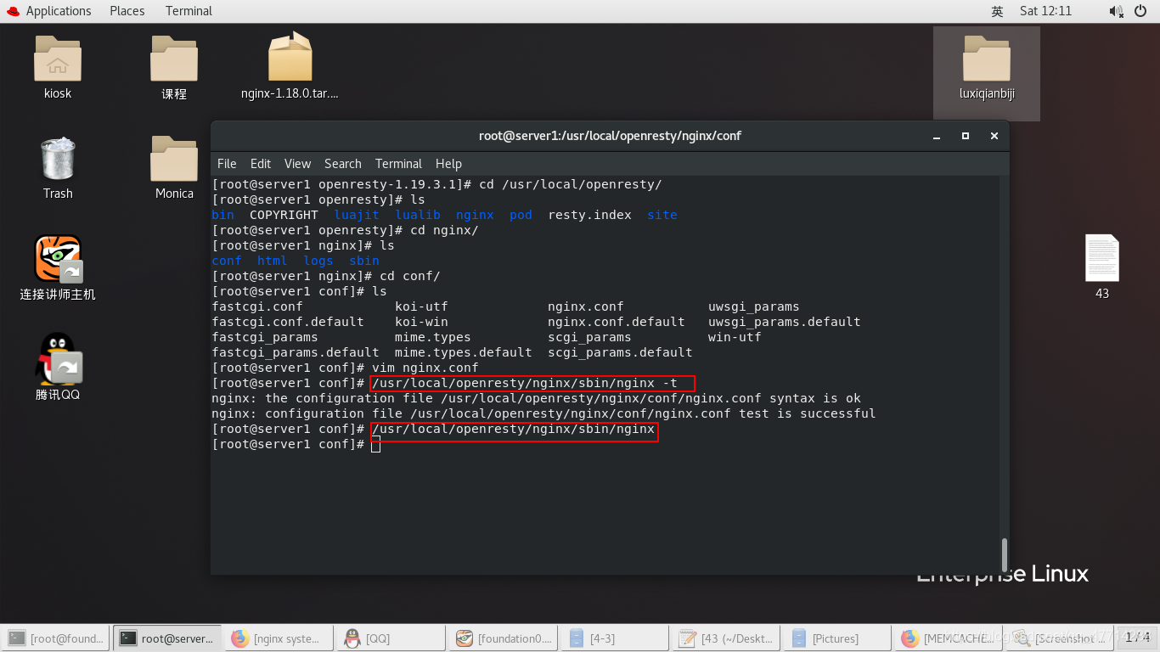1160x652 pixels.
Task: Switch to the [foundation0... taskbar window
Action: [x=503, y=638]
